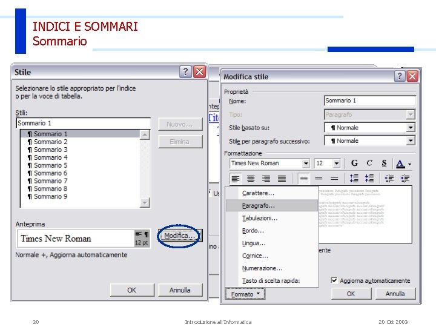Apply italic (C) formatting in Modifica stile
The image size is (436, 327).
click(369, 163)
